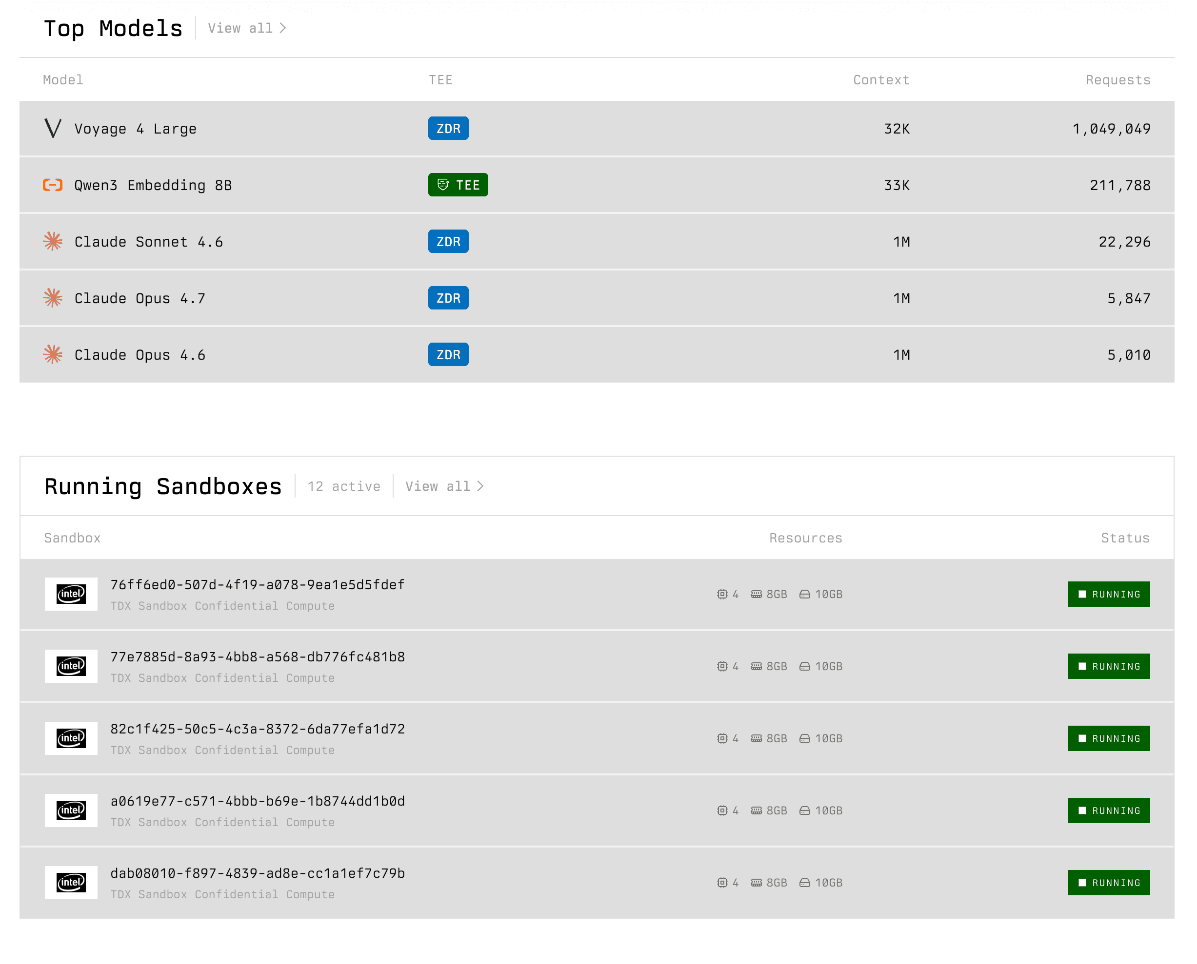Click the Claude Sonnet 4.6 starburst icon
The image size is (1197, 964).
click(53, 242)
